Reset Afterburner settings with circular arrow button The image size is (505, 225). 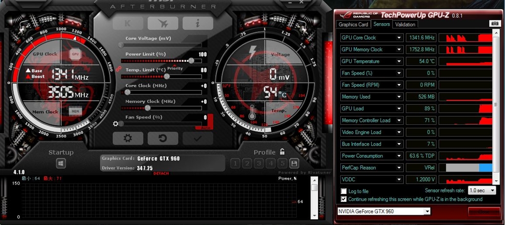163,138
